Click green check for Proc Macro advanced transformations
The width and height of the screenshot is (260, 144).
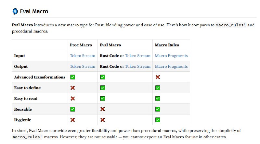point(73,77)
